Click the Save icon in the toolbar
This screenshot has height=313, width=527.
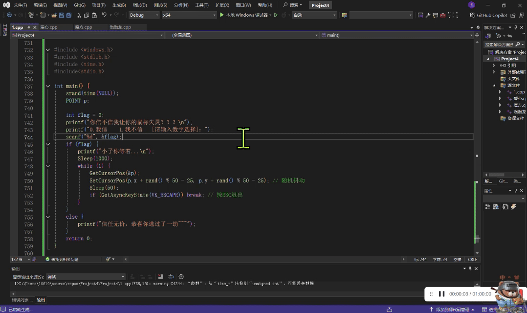(x=61, y=15)
